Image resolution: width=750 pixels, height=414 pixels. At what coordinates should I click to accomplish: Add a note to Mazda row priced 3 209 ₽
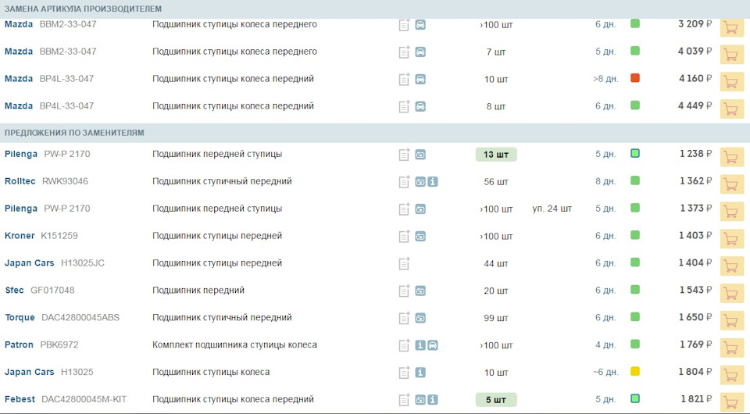click(404, 25)
